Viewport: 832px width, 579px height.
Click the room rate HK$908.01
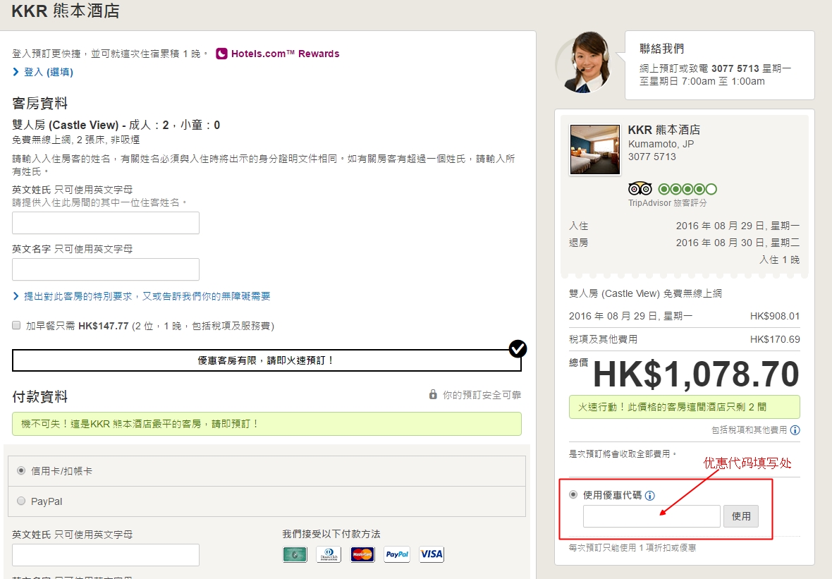pos(775,317)
